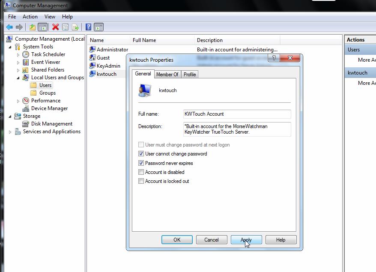
Task: Select Device Manager in the tree
Action: coord(49,108)
